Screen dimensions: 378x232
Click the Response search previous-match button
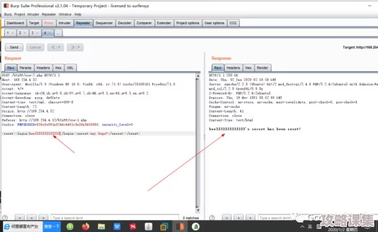(x=227, y=217)
